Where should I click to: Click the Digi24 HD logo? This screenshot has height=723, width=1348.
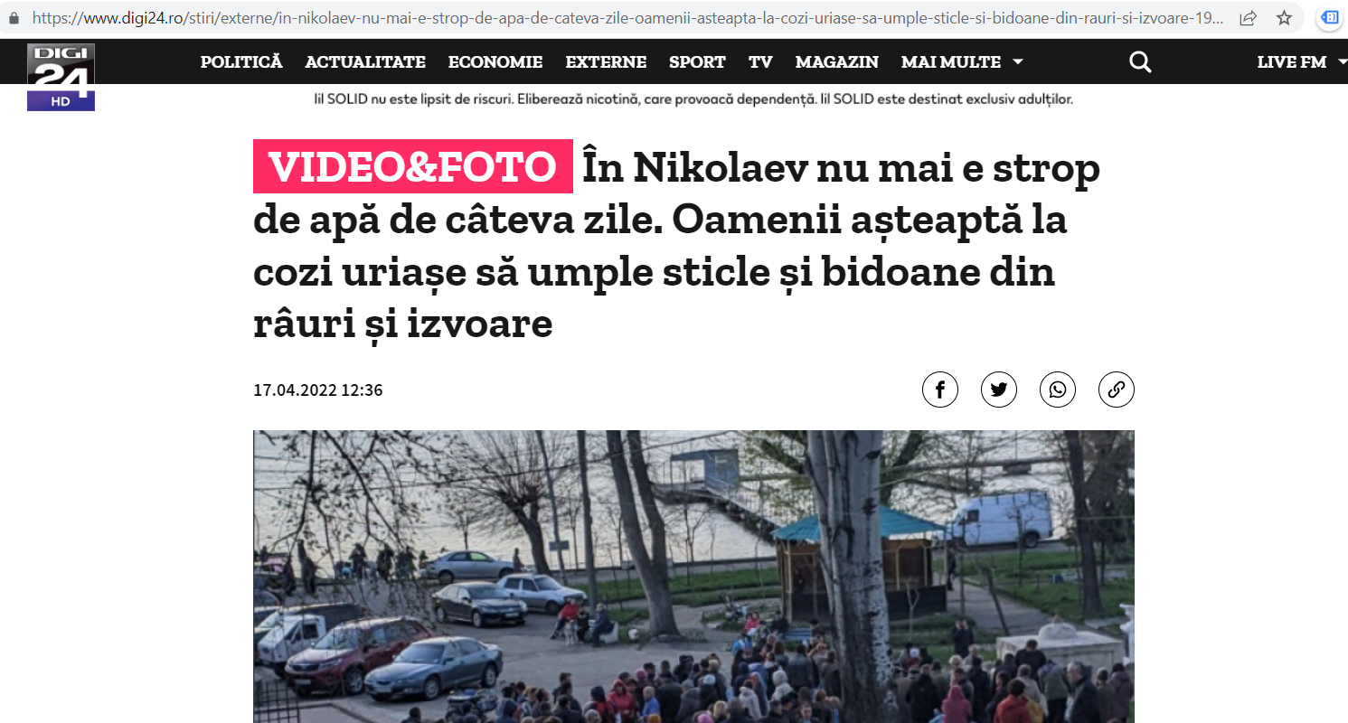coord(61,77)
